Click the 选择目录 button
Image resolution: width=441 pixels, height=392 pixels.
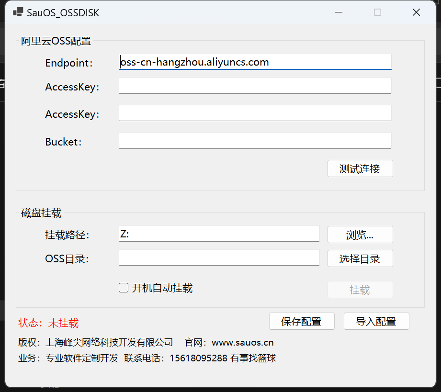(360, 258)
